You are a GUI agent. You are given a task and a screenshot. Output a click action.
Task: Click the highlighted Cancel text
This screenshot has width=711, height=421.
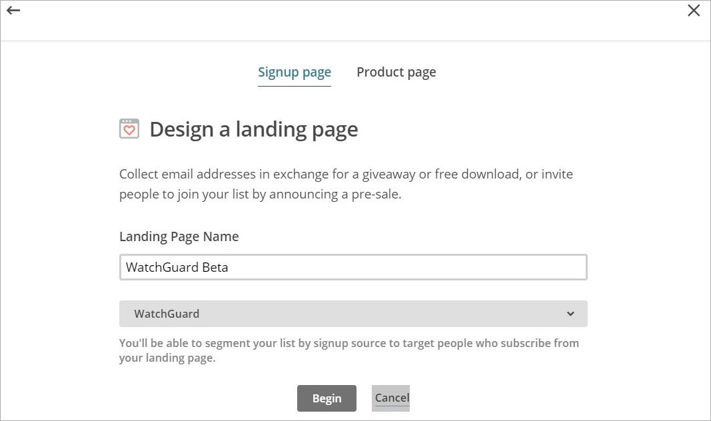pyautogui.click(x=390, y=398)
